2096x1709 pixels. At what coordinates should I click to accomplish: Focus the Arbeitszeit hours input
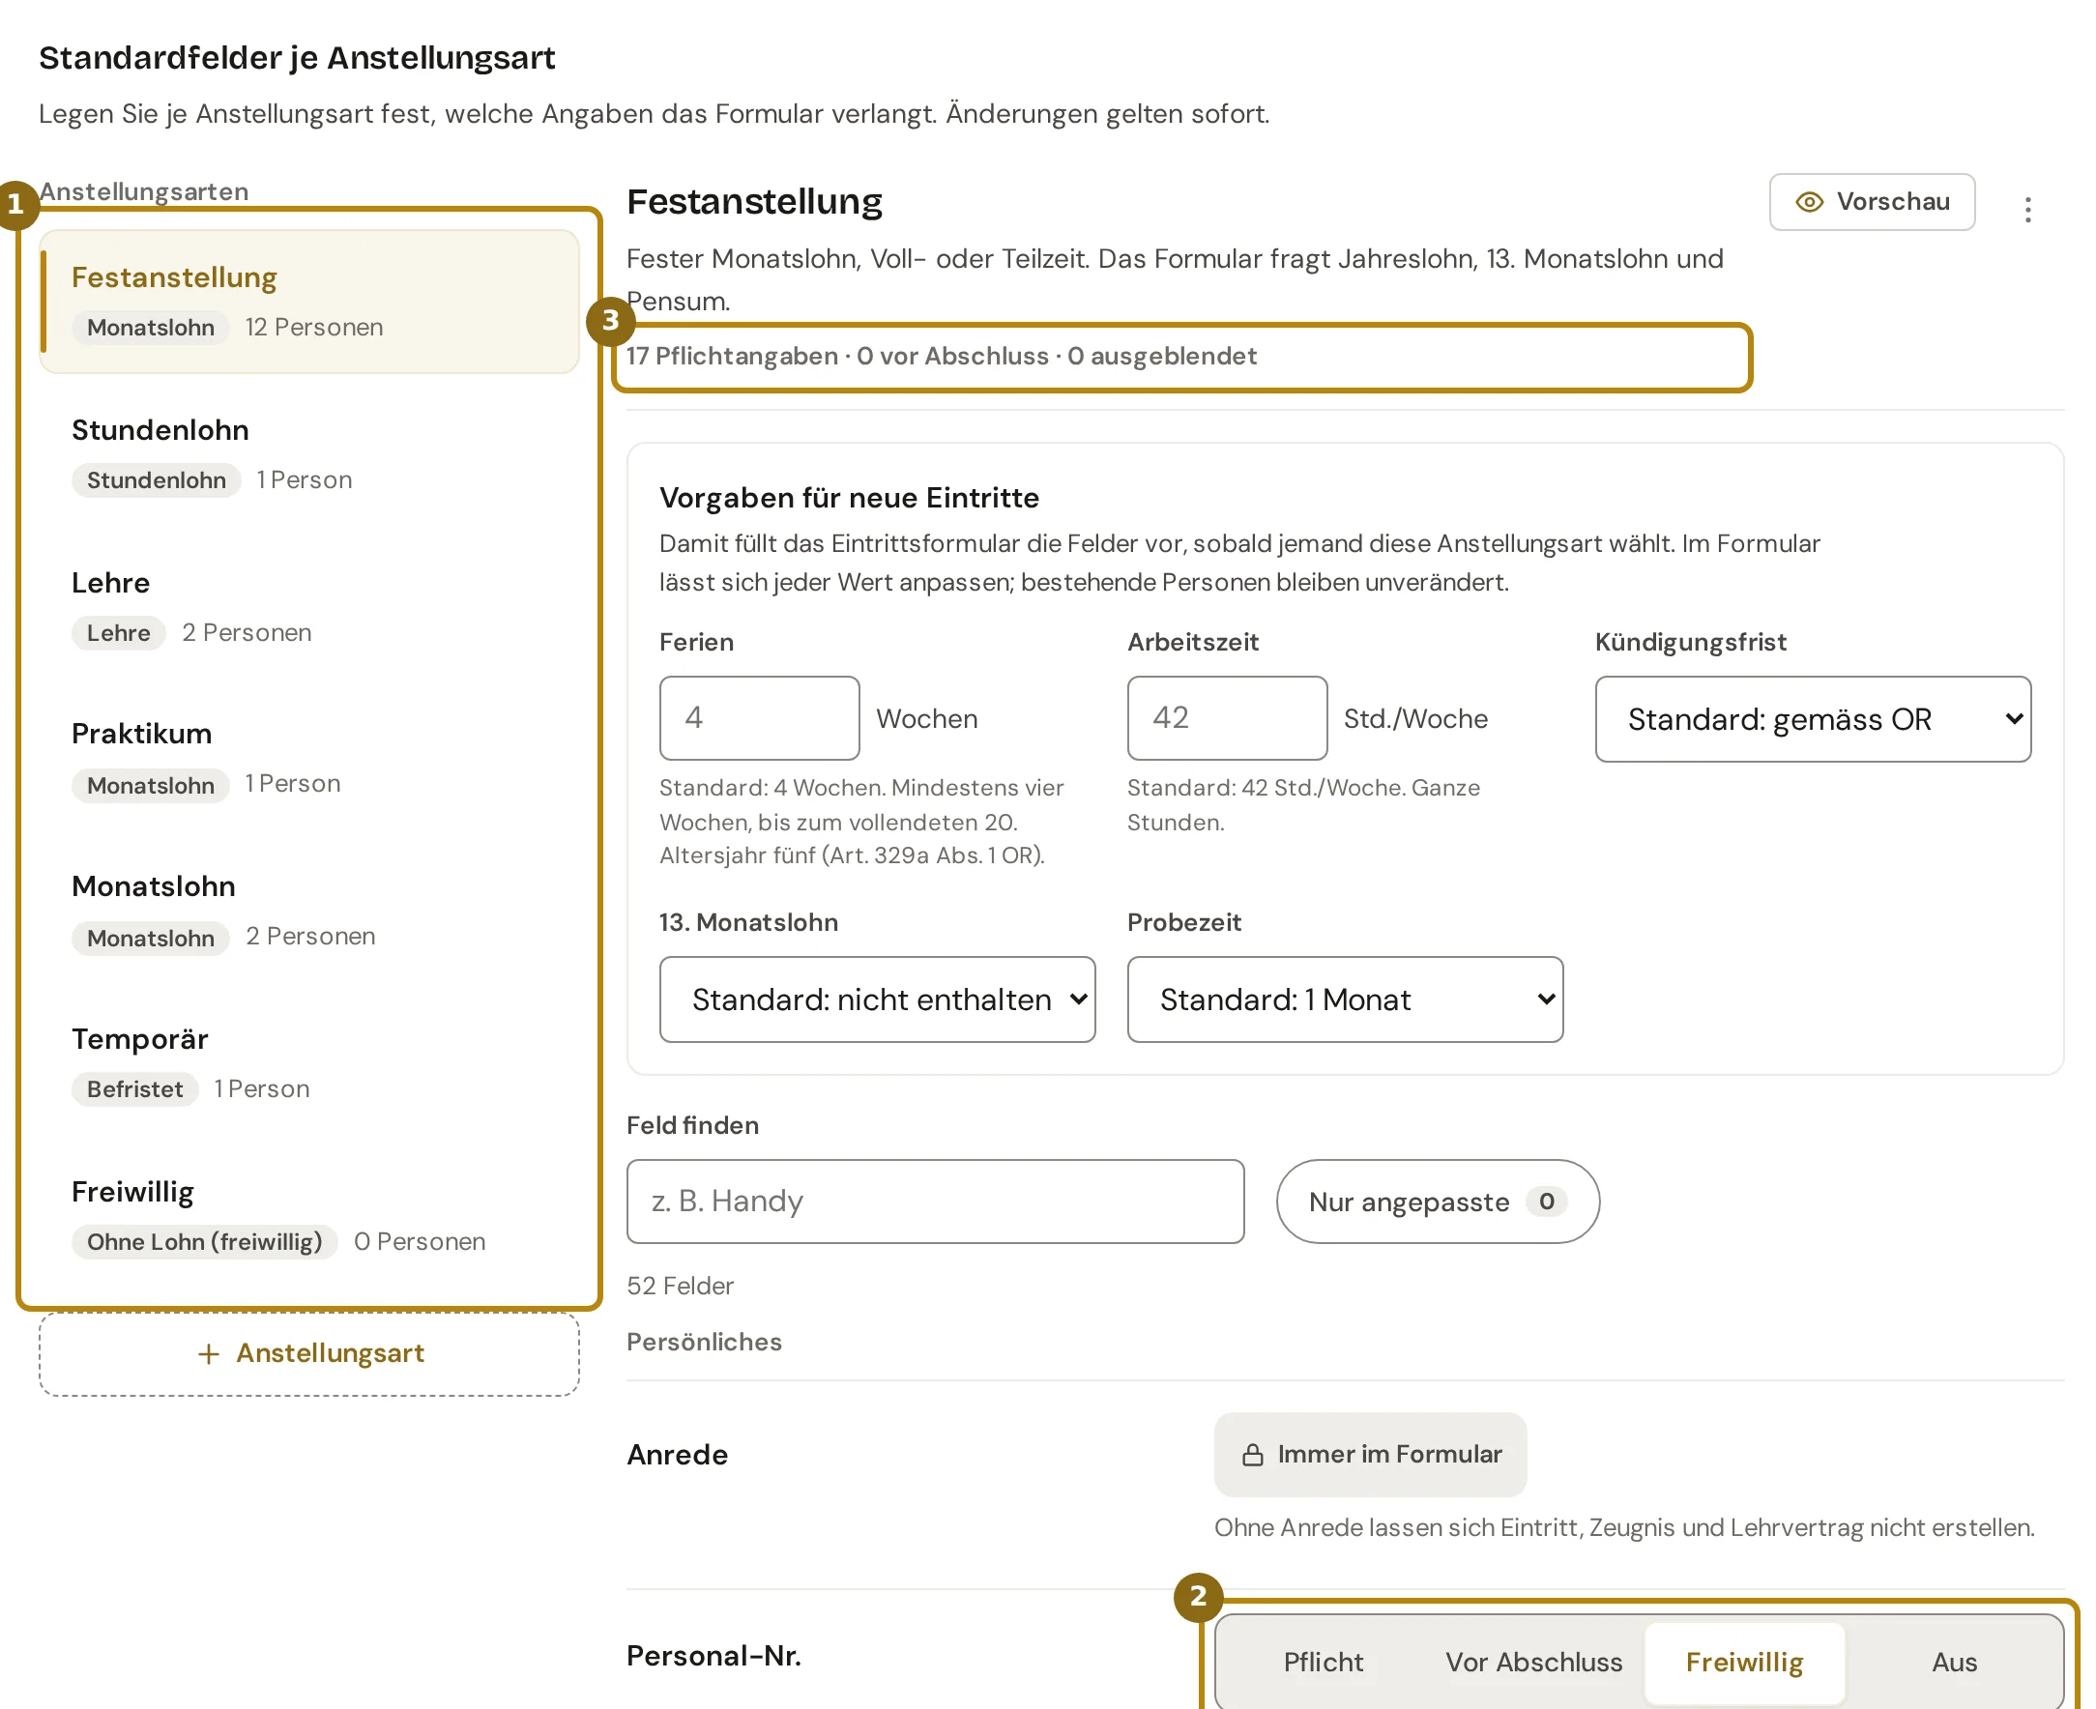pos(1227,717)
